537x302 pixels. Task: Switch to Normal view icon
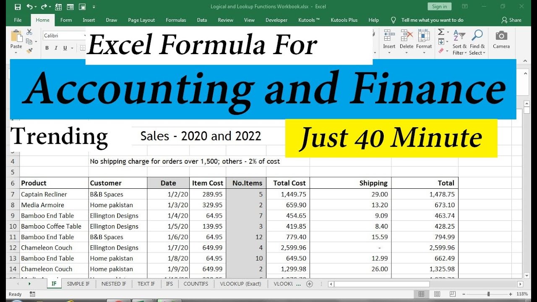click(x=422, y=294)
